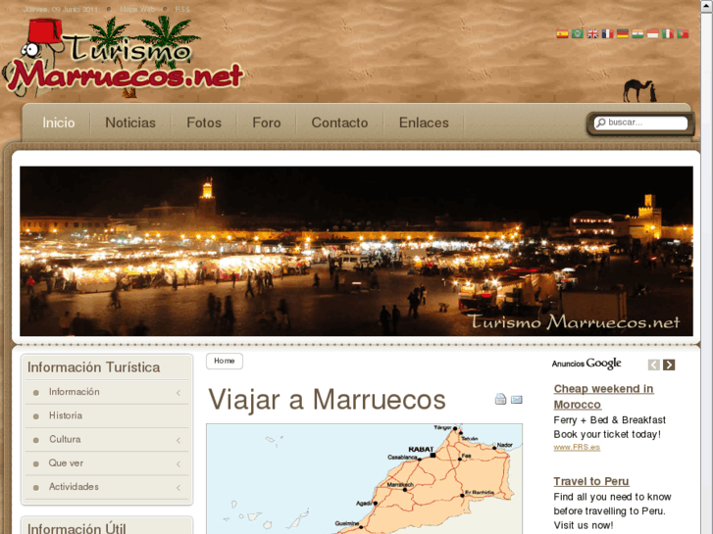Select the German flag icon
This screenshot has height=534, width=713.
(623, 33)
